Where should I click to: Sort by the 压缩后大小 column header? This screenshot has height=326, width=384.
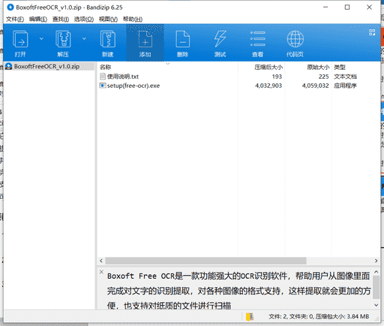(268, 67)
